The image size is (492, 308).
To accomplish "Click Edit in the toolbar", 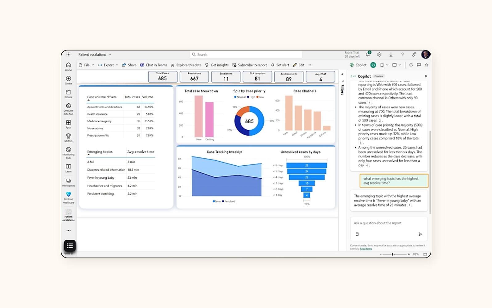I will [298, 65].
